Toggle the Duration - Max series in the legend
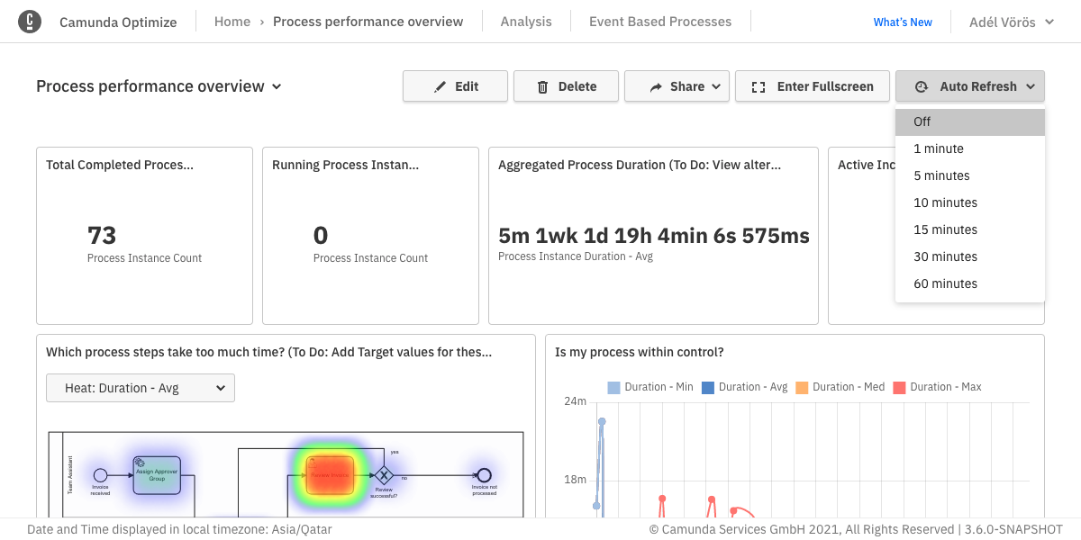Viewport: 1081px width, 540px height. (938, 387)
